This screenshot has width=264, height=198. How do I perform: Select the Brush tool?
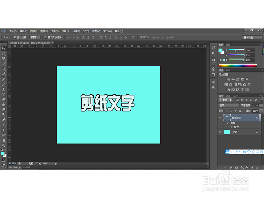(4, 84)
